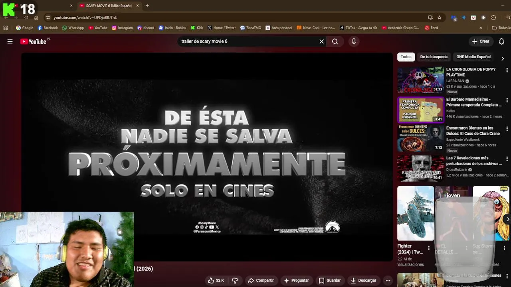Open the Facebook bookmark

48,28
